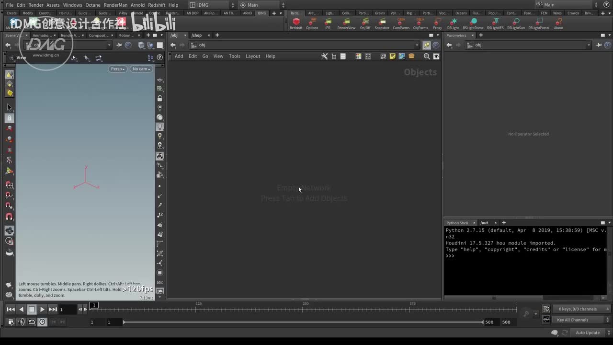Image resolution: width=613 pixels, height=345 pixels.
Task: Jump to first frame button
Action: pos(11,310)
